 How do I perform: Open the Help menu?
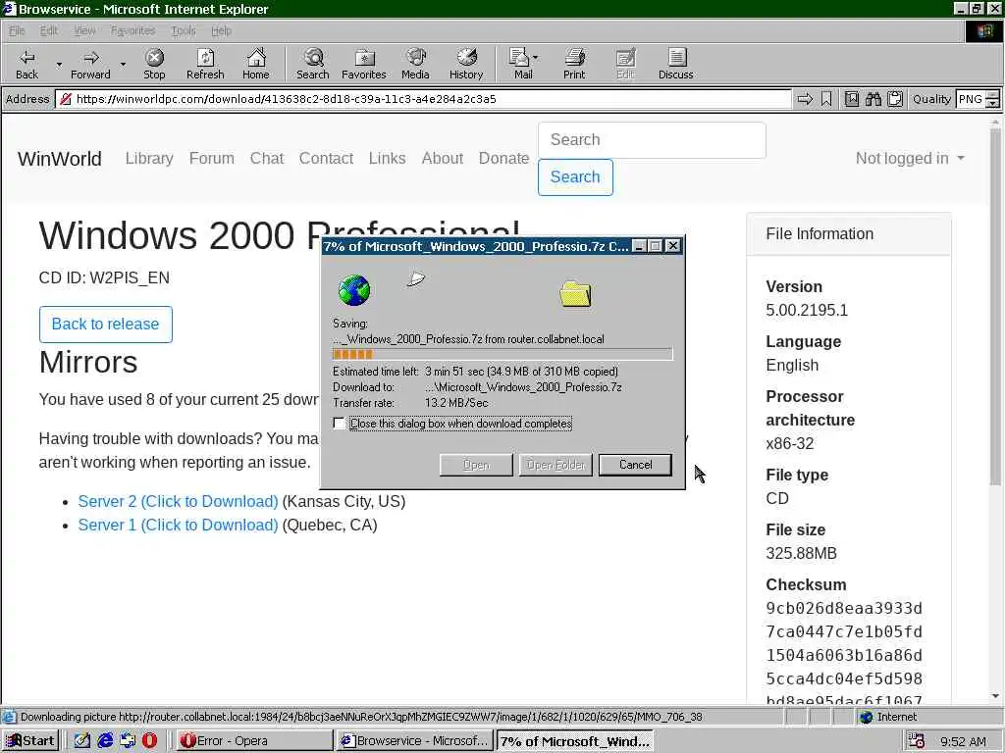[221, 30]
